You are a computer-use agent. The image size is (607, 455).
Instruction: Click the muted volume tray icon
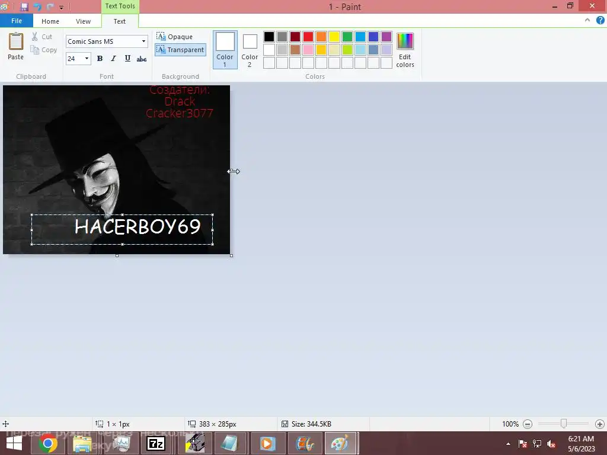(551, 444)
